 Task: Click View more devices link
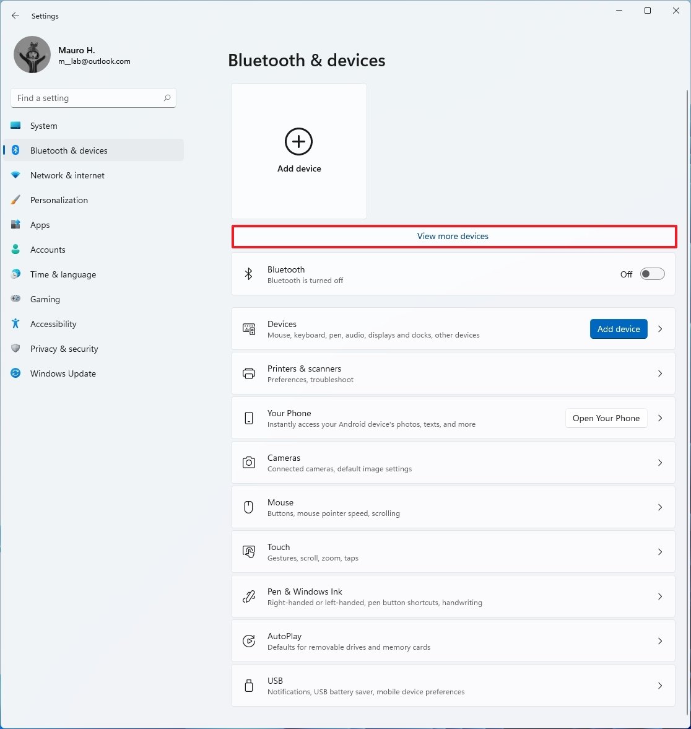453,236
